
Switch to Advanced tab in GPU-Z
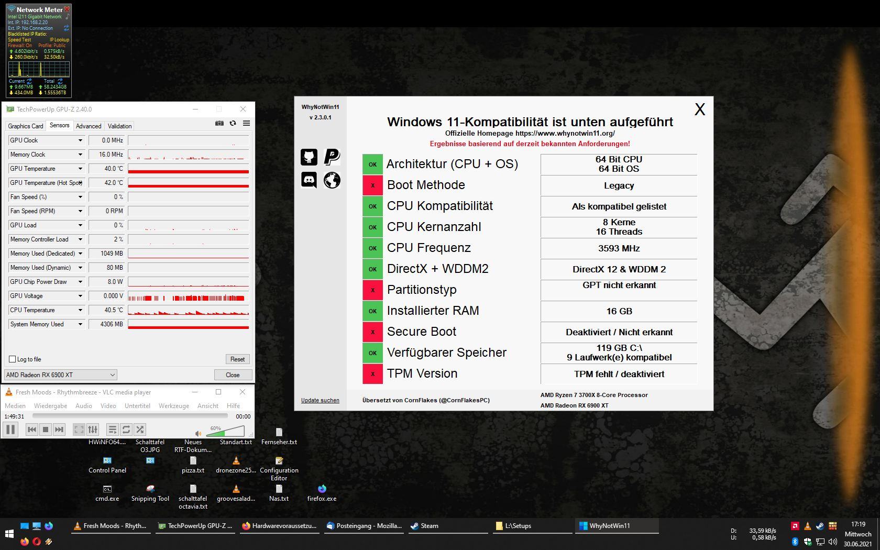point(89,126)
